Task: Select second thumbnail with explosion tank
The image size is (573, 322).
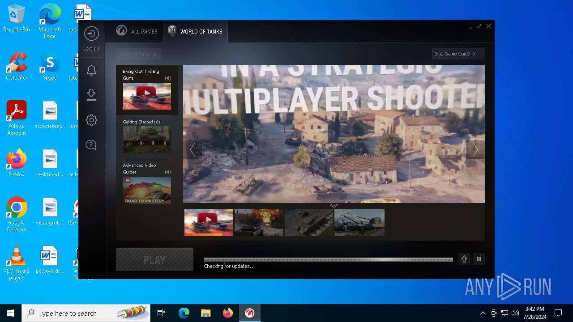Action: pos(259,222)
